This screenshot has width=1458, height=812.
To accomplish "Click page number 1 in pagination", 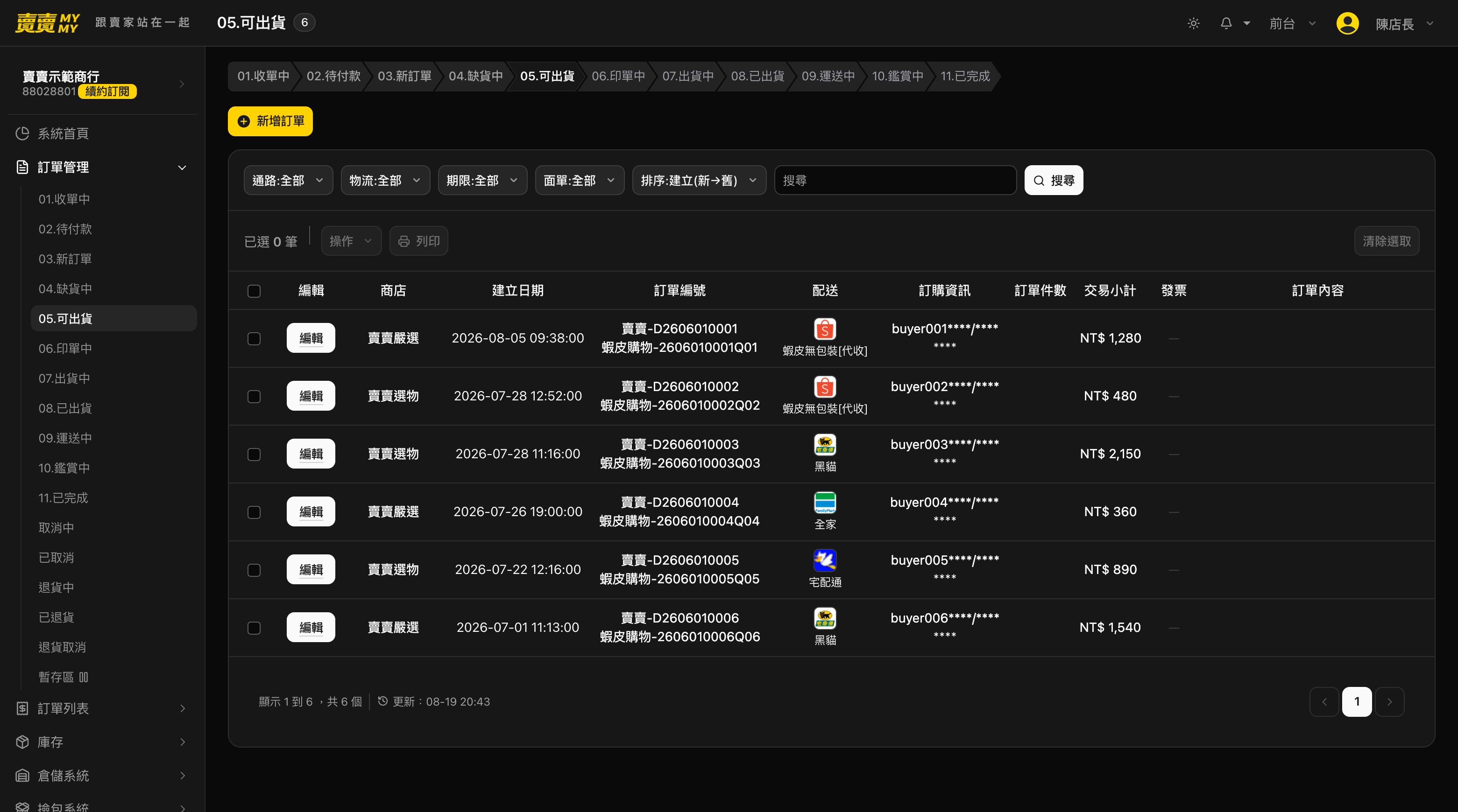I will point(1357,702).
